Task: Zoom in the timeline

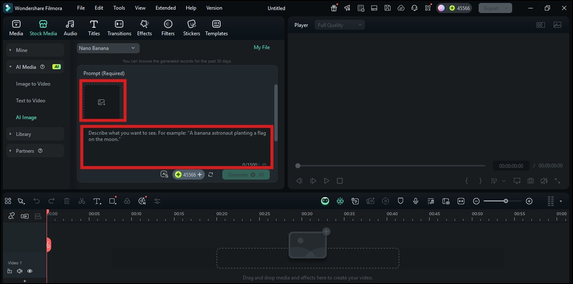Action: coord(529,201)
